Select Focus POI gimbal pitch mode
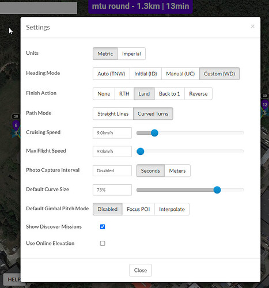269x288 pixels. click(x=138, y=209)
